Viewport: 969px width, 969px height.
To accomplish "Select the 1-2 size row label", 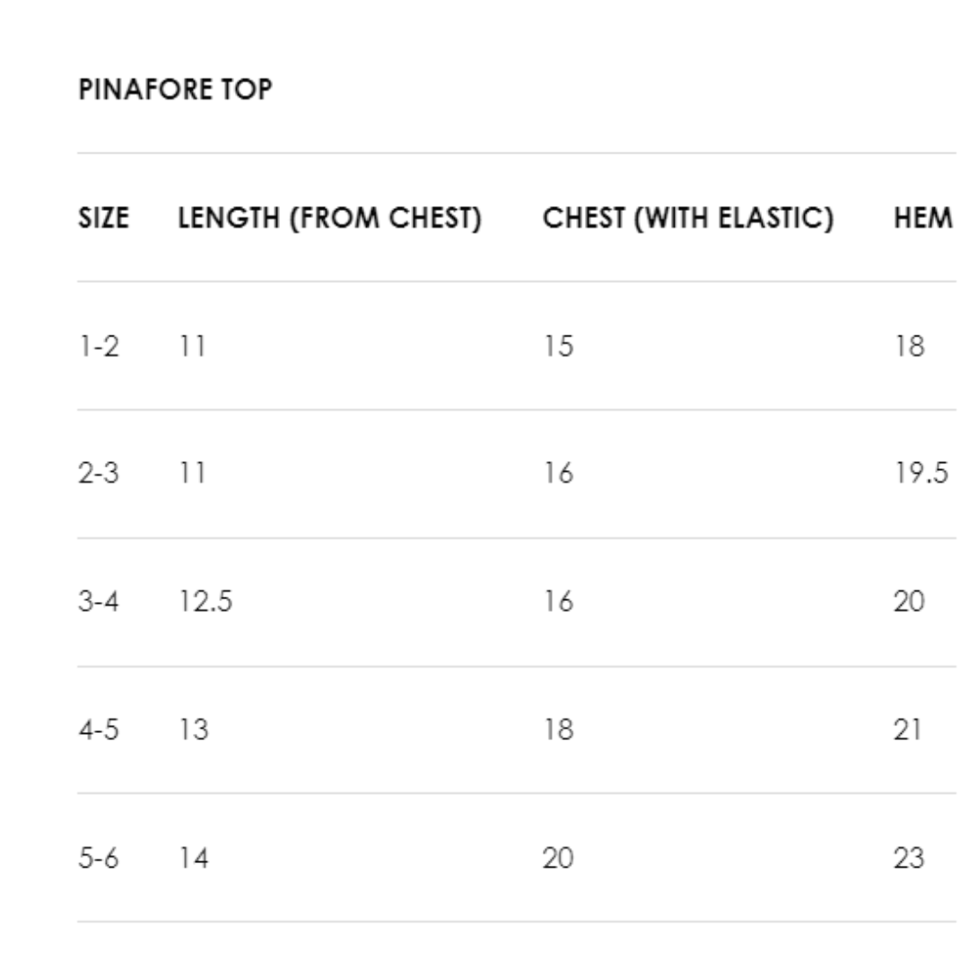I will pos(98,346).
